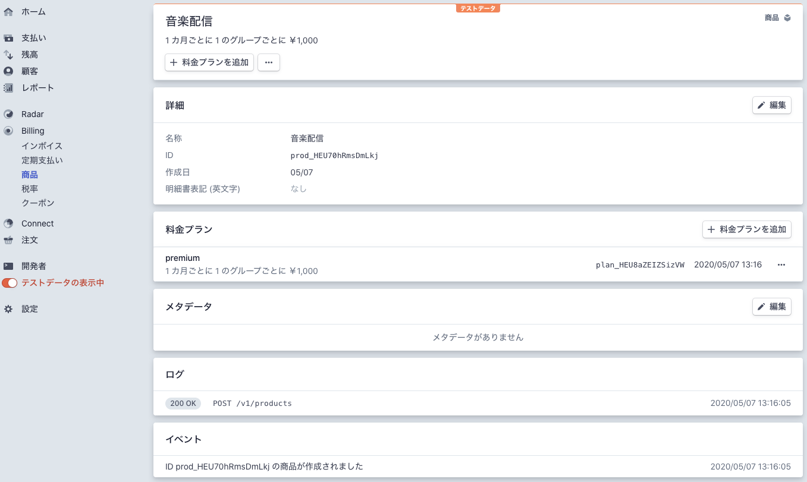Screen dimensions: 807x482
Task: Click the 200 OK status badge
Action: click(x=183, y=403)
